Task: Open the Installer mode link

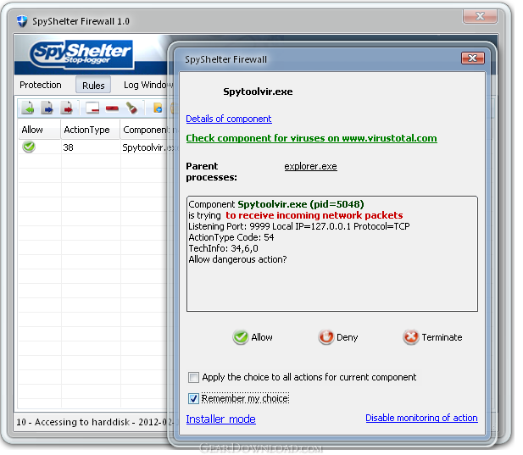Action: pyautogui.click(x=220, y=419)
